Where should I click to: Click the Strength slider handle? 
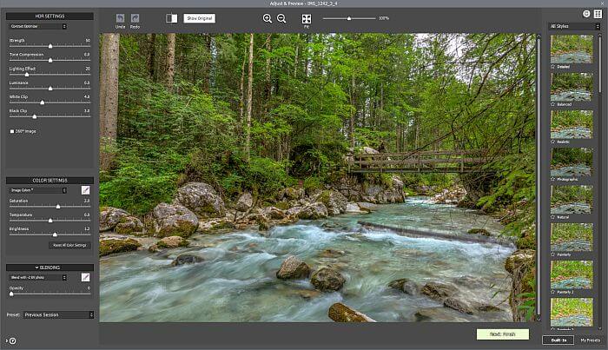[x=50, y=46]
